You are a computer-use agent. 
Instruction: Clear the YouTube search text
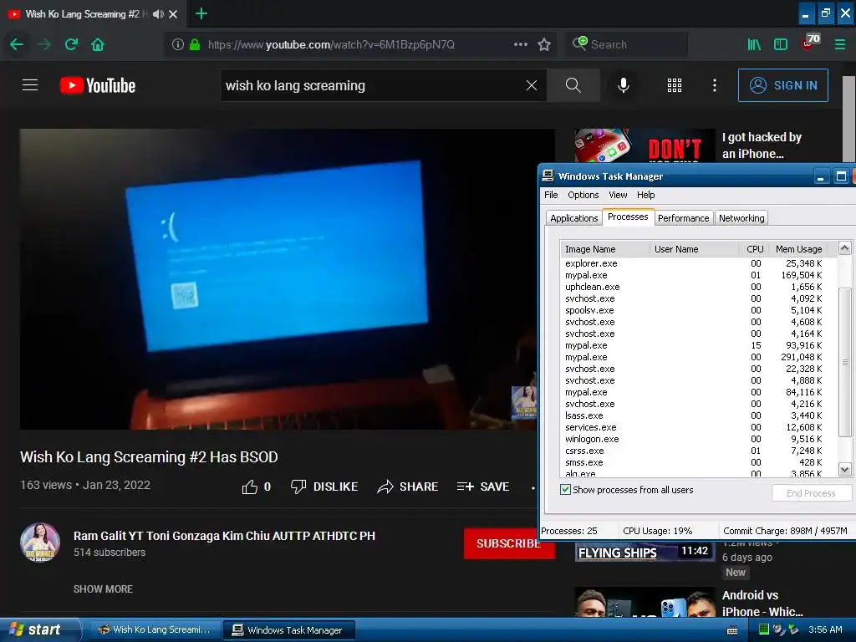pyautogui.click(x=531, y=85)
